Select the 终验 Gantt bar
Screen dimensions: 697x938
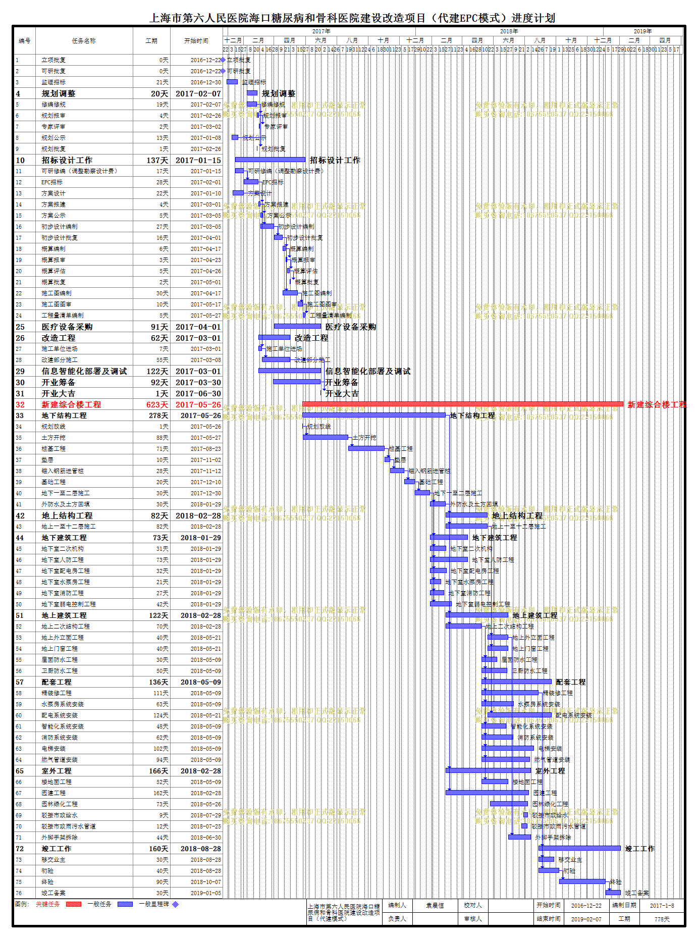[x=582, y=881]
